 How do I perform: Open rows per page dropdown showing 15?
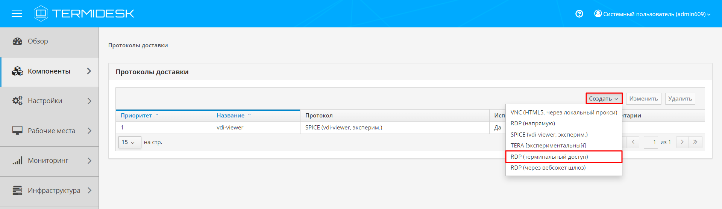click(x=130, y=142)
